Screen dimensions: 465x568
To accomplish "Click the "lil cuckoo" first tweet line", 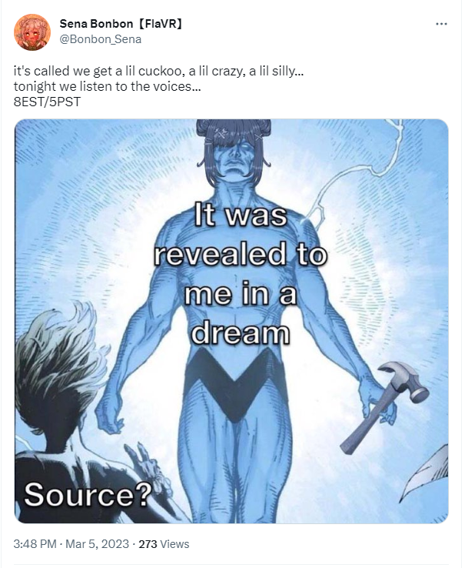I will (x=158, y=71).
